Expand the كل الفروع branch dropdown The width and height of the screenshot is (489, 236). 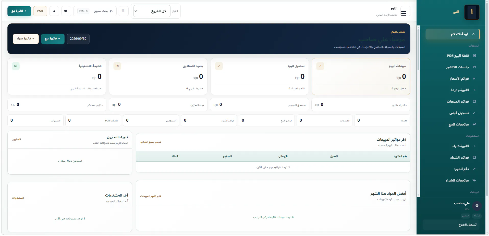pyautogui.click(x=152, y=11)
